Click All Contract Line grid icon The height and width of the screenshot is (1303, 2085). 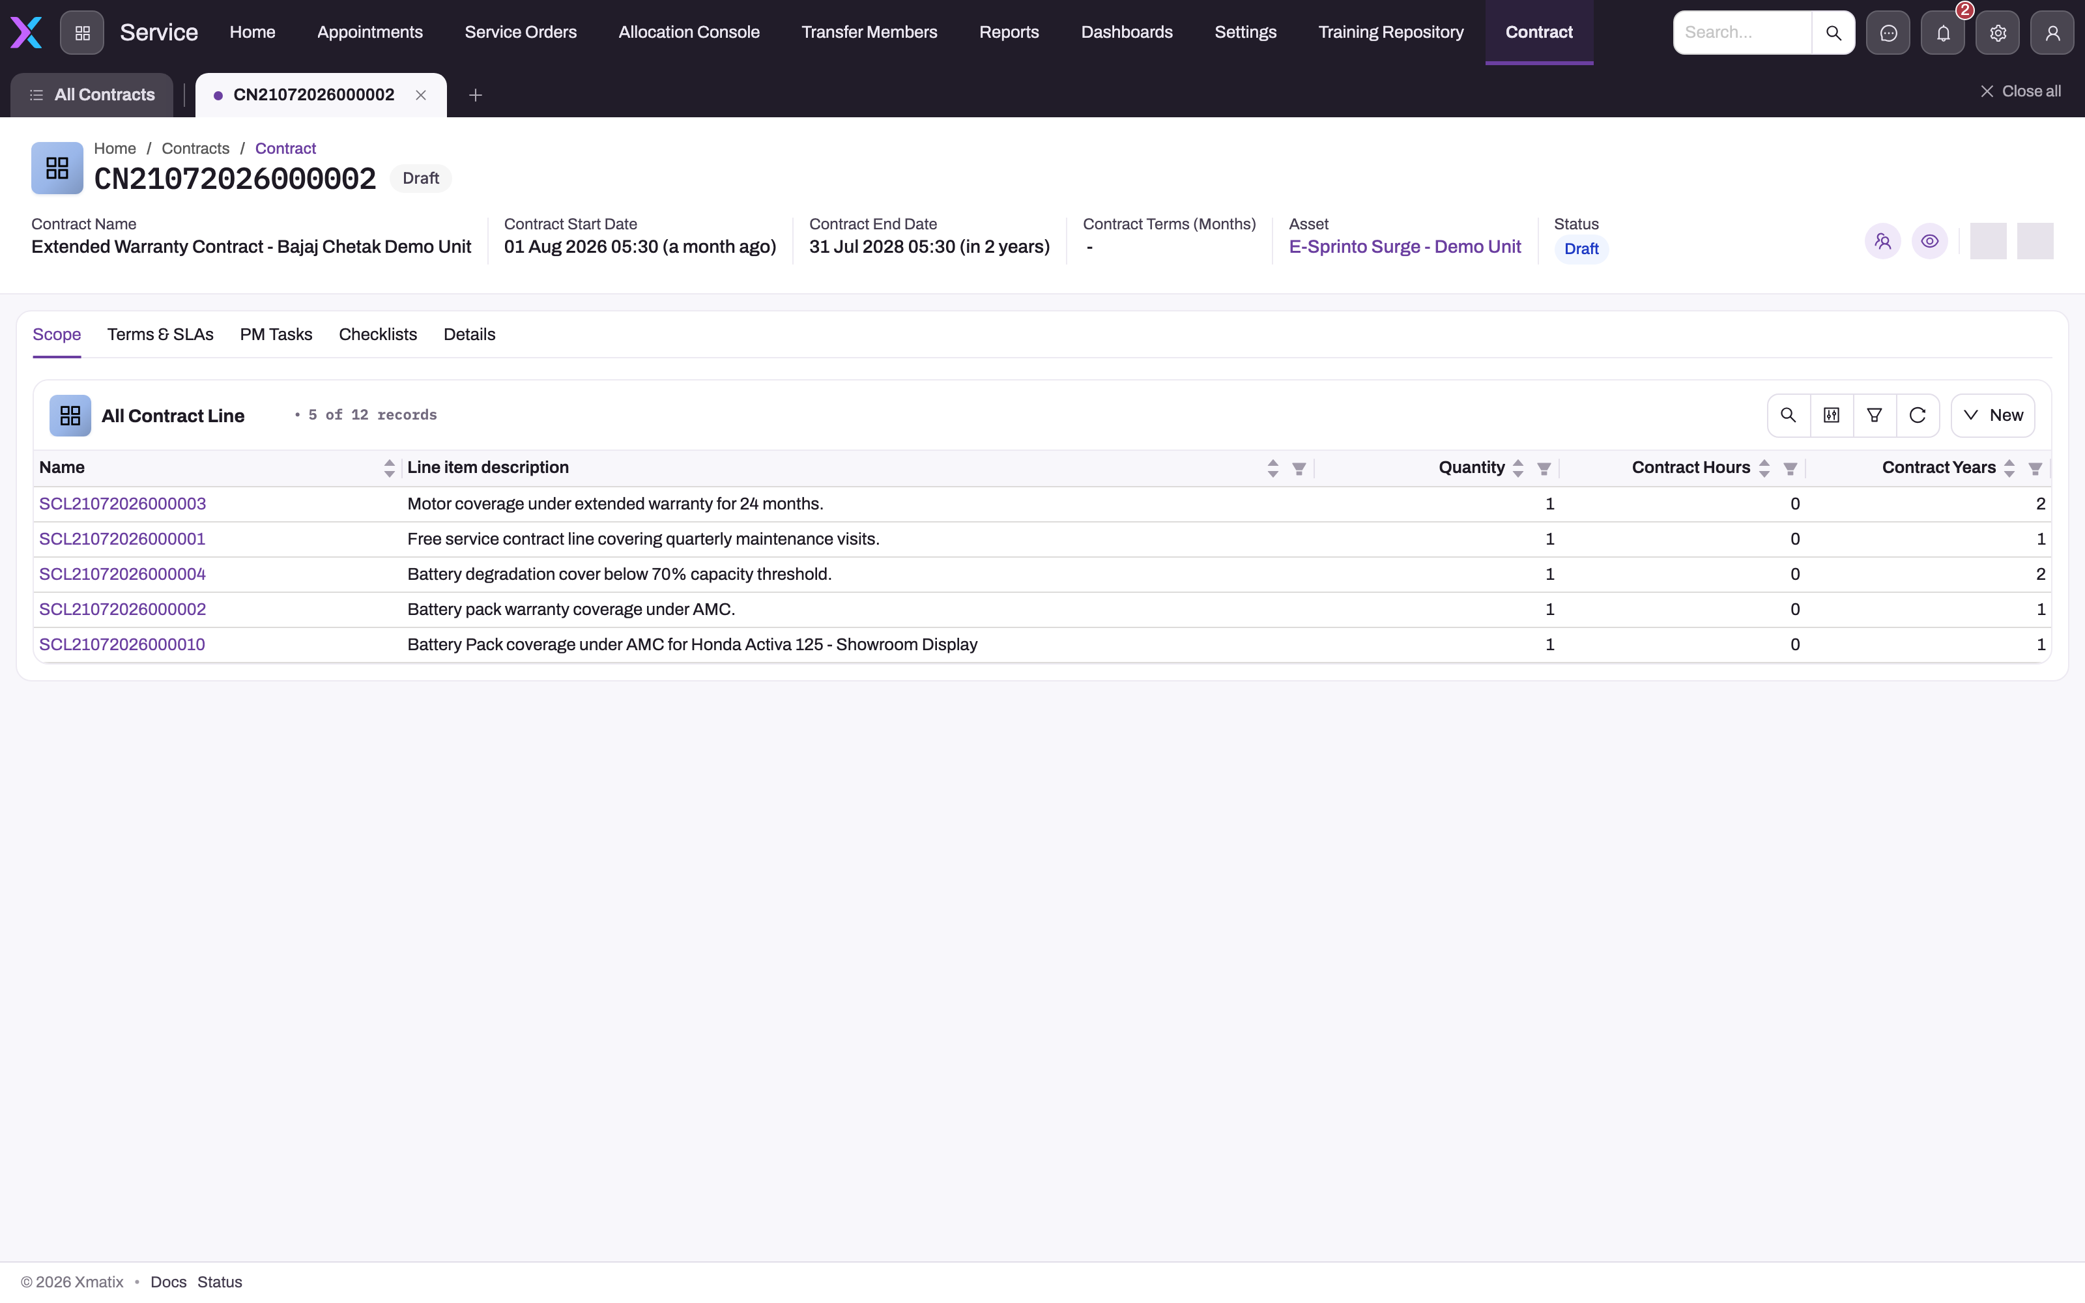click(70, 416)
